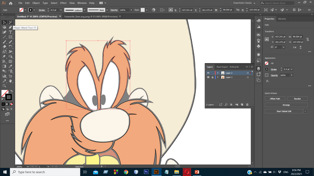The image size is (314, 176).
Task: Expand opacity slider arrow in Properties
Action: 291,75
